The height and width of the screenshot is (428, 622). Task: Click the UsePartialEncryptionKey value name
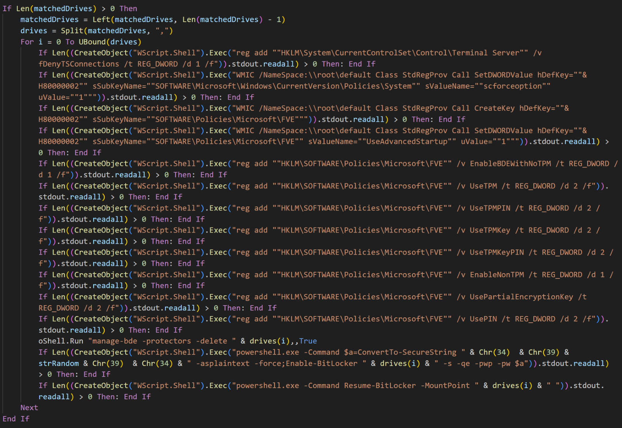[x=521, y=297]
